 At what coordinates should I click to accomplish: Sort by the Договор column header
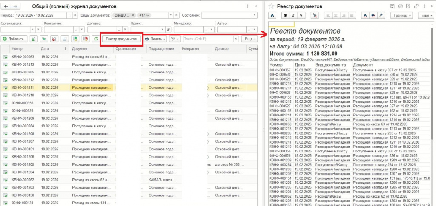(x=229, y=48)
